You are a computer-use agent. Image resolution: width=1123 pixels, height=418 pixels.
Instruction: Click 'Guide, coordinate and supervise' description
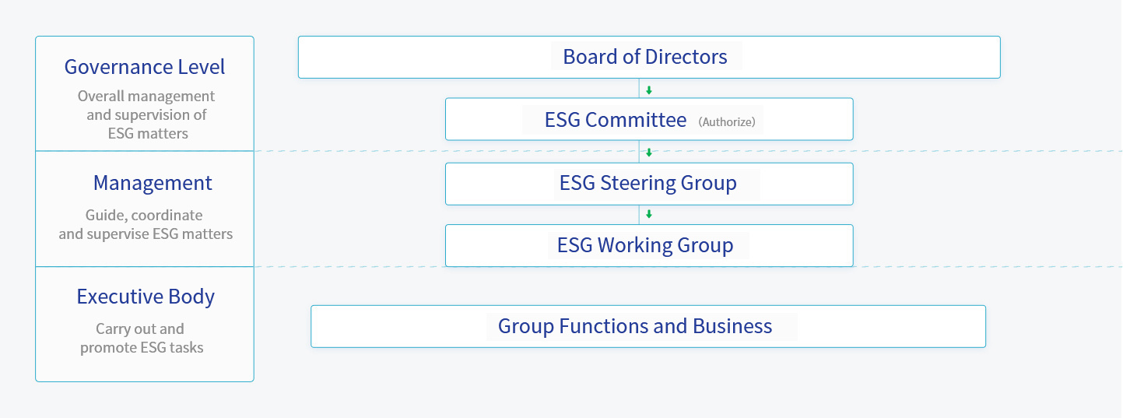[x=146, y=224]
